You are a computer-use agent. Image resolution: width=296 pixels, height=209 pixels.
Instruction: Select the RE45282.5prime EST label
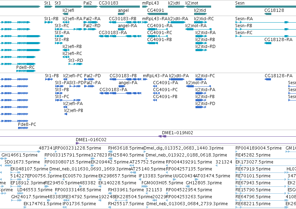253,155
